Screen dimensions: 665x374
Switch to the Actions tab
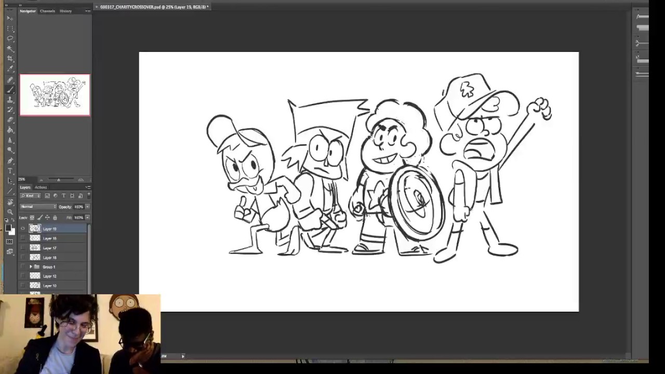41,187
